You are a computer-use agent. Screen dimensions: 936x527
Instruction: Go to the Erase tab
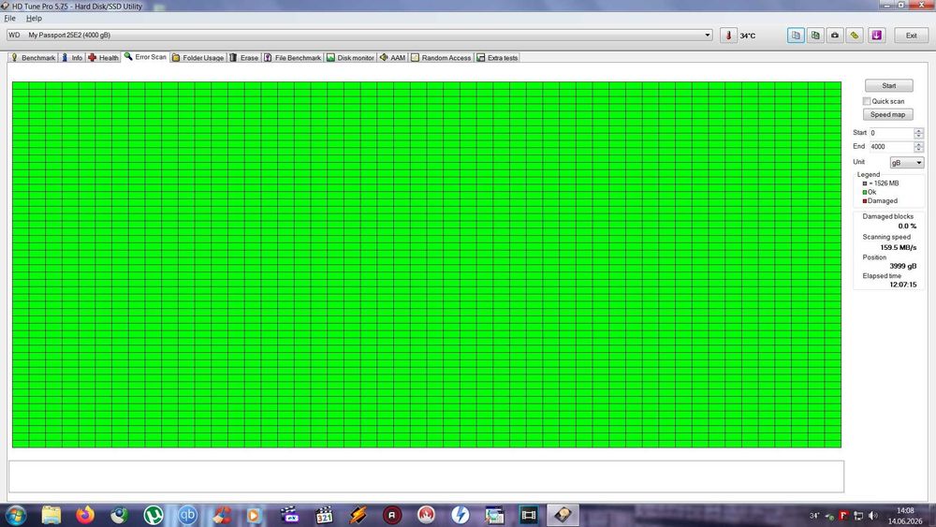click(x=244, y=58)
